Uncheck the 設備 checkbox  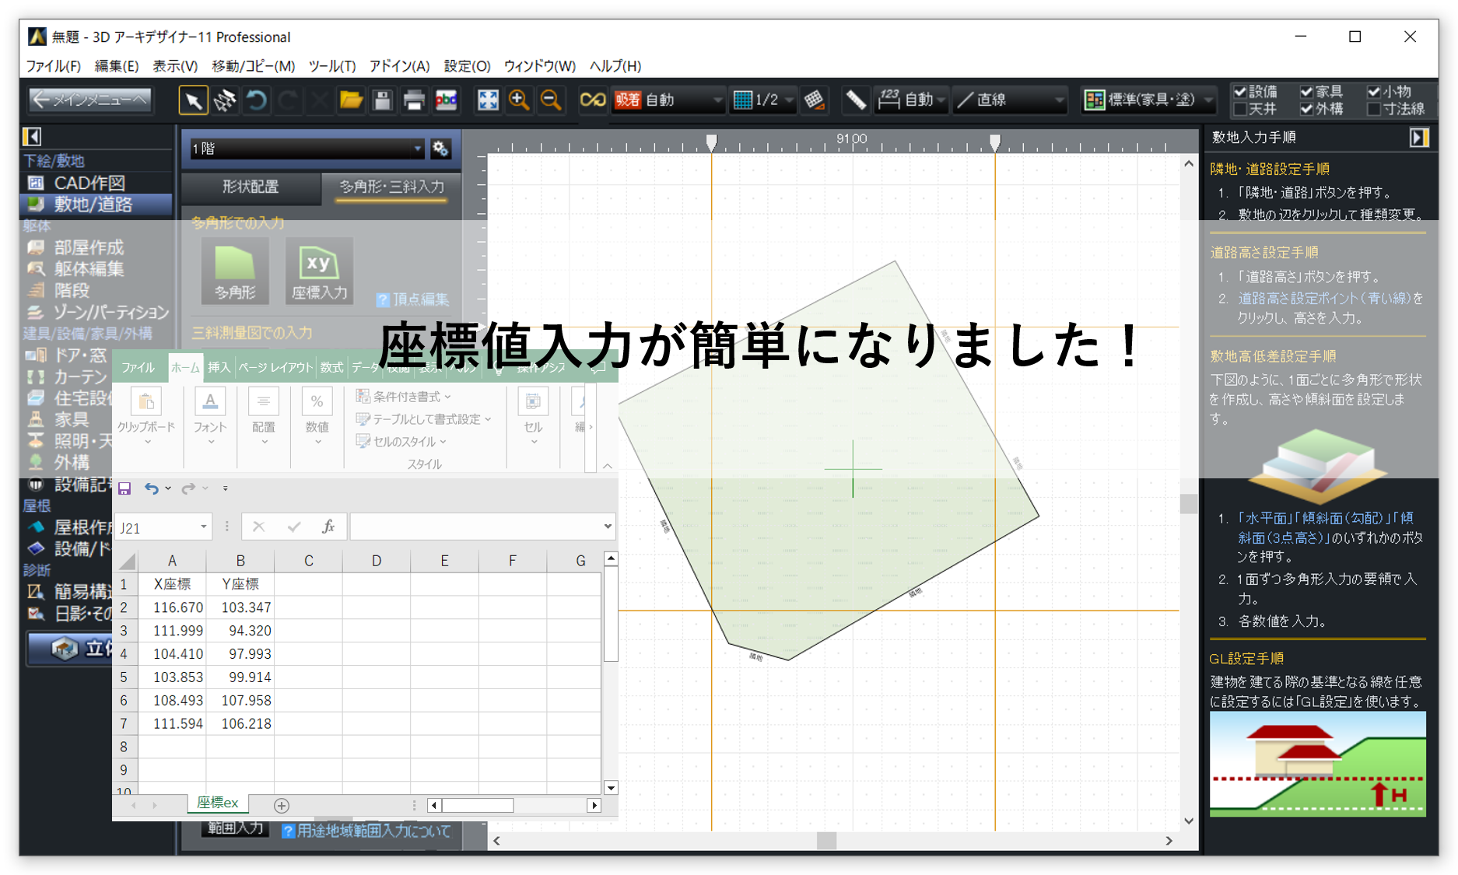click(x=1240, y=92)
